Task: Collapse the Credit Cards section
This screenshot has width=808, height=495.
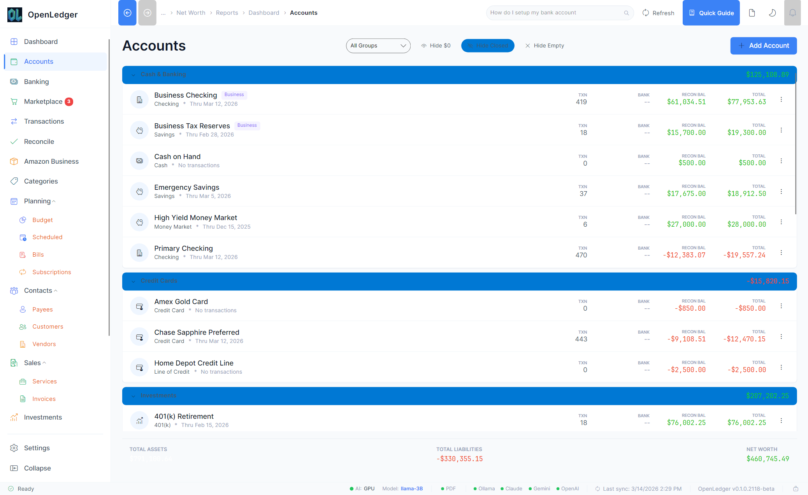Action: coord(133,281)
